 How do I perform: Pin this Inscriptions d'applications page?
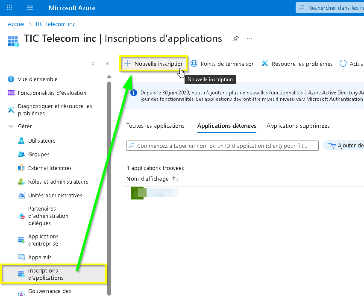[236, 38]
